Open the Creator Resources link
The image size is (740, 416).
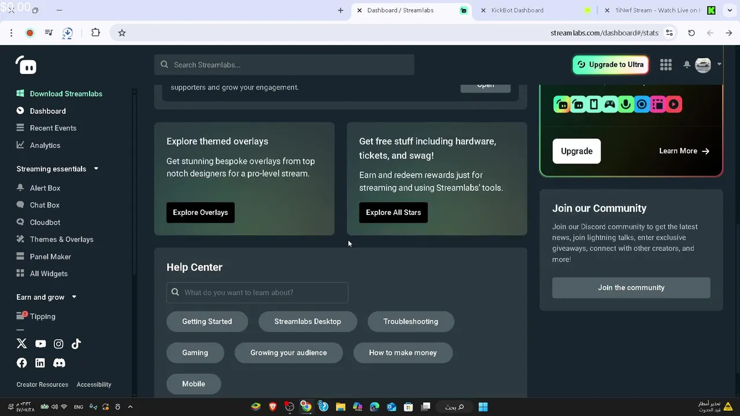[42, 384]
